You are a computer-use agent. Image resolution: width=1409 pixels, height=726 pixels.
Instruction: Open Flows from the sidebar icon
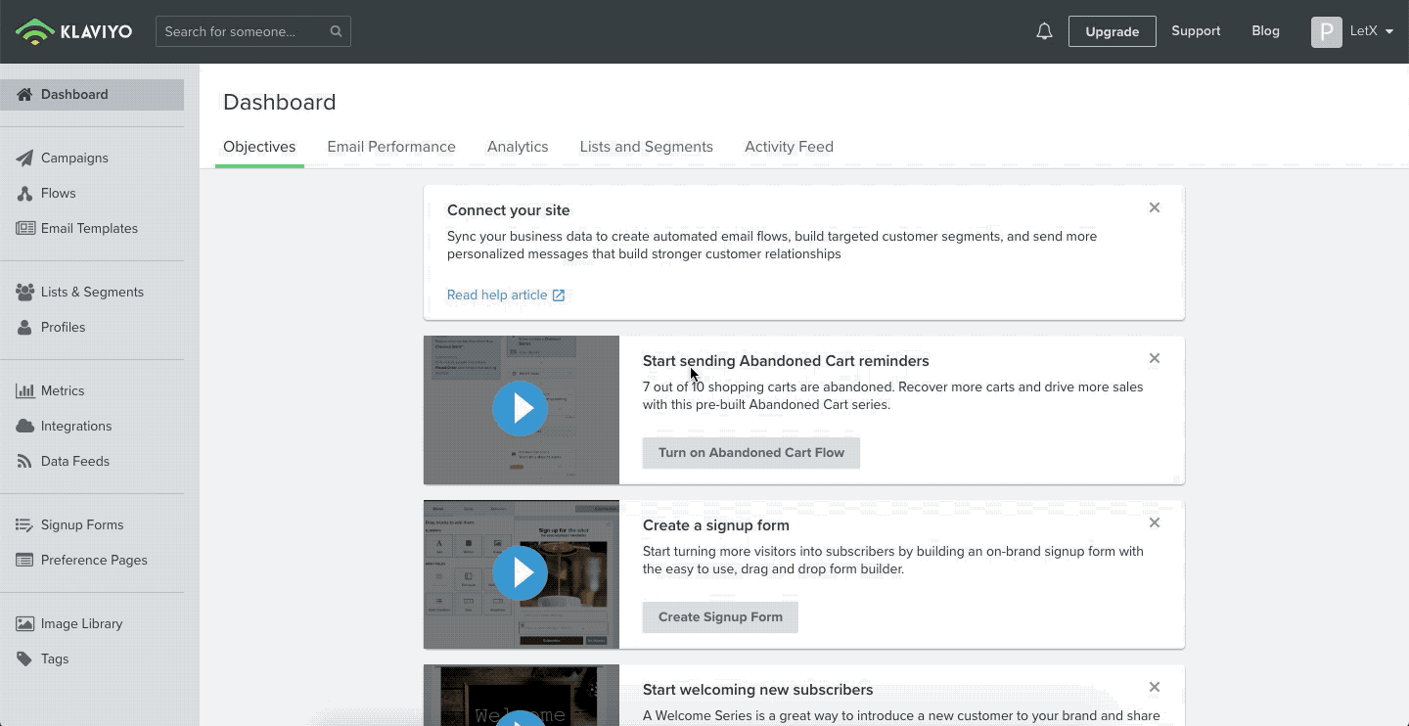[25, 194]
